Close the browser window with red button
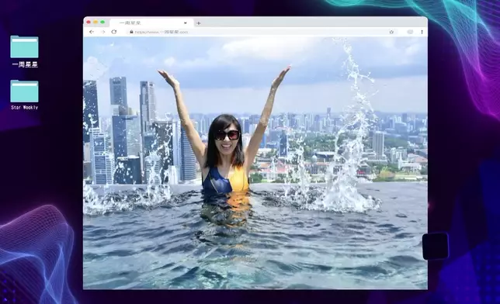The height and width of the screenshot is (304, 500). pyautogui.click(x=89, y=22)
